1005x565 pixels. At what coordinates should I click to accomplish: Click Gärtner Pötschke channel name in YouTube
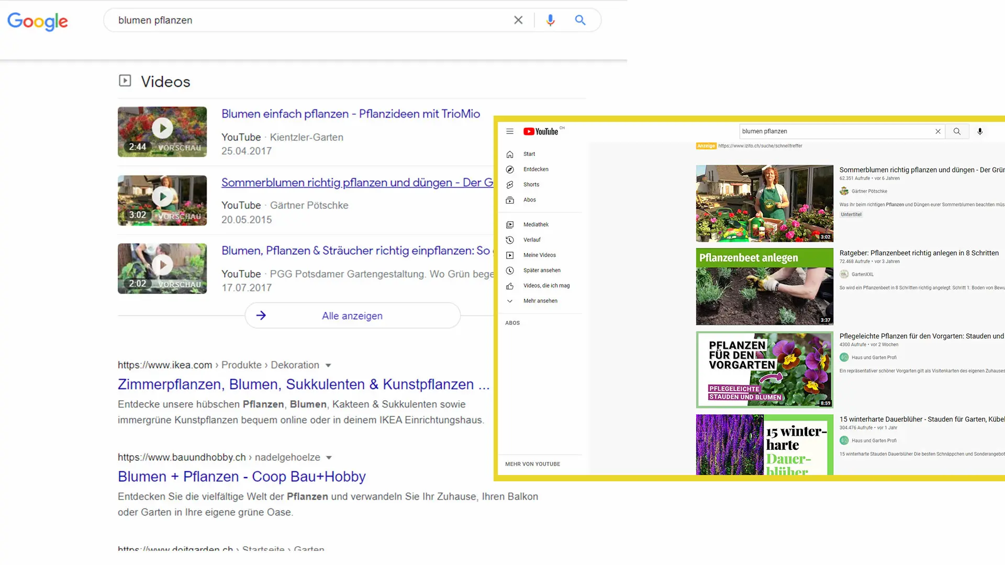point(869,191)
